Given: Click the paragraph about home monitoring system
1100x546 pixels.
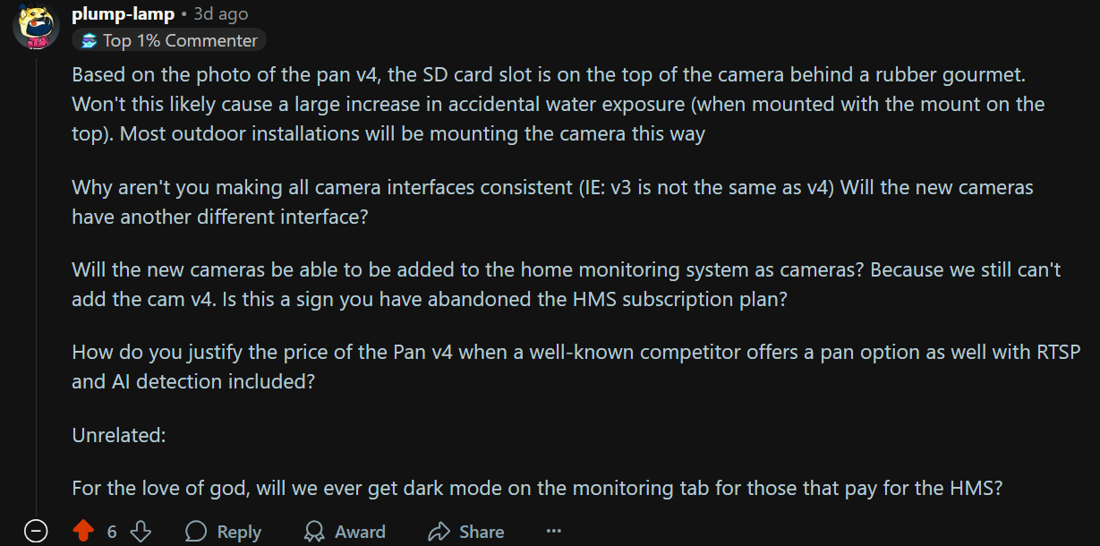Looking at the screenshot, I should click(567, 284).
